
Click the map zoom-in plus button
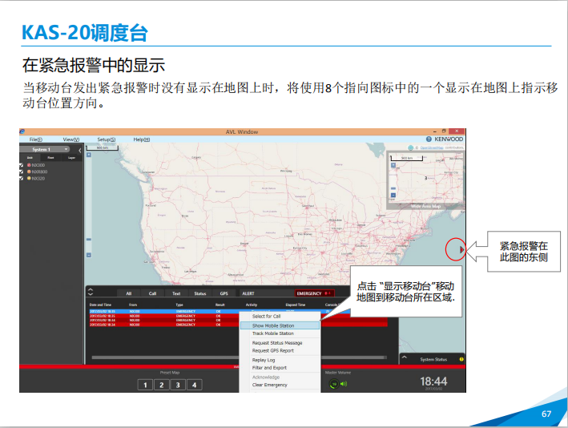pyautogui.click(x=89, y=155)
